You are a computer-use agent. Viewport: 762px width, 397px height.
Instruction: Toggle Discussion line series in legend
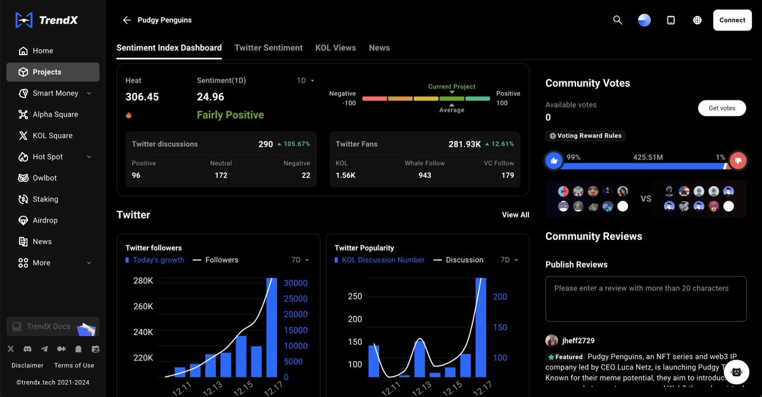coord(458,260)
